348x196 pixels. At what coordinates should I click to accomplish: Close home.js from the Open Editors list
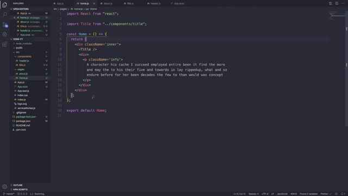point(15,17)
